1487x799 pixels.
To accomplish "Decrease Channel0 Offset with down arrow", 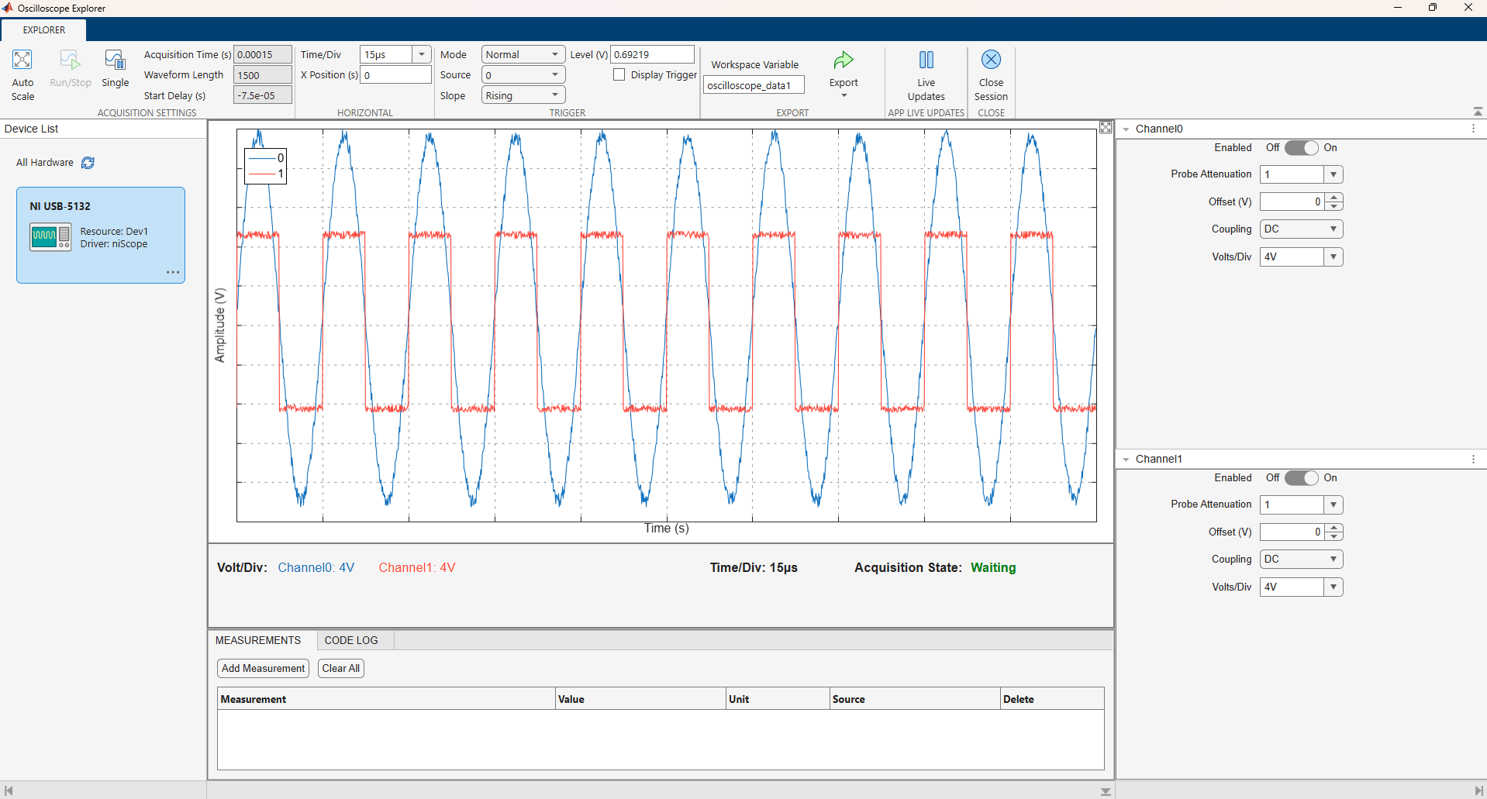I will [1333, 206].
